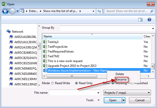The width and height of the screenshot is (157, 108).
Task: Choose Delete from the context menu
Action: tap(120, 74)
